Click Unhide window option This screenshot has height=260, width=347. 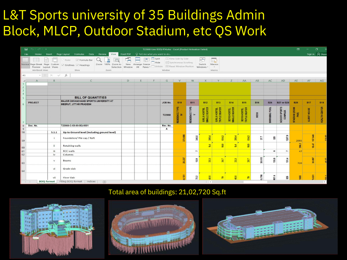[x=157, y=66]
